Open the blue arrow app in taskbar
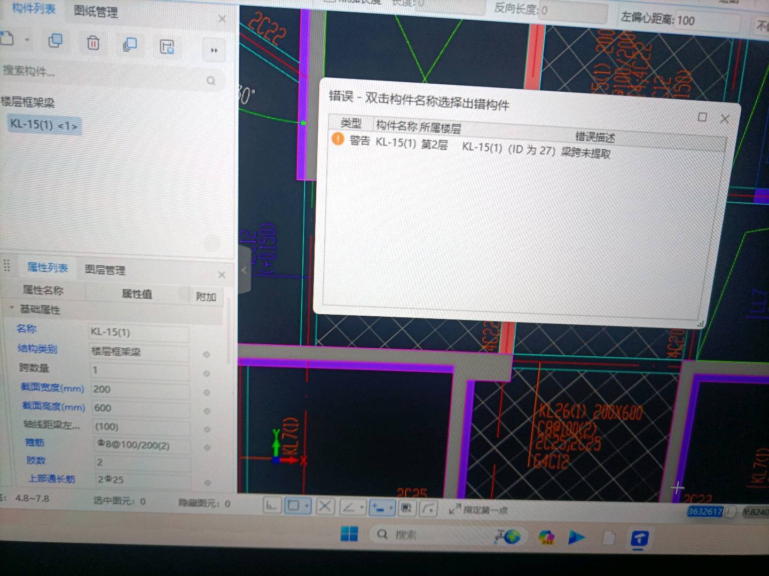This screenshot has height=576, width=769. tap(576, 537)
